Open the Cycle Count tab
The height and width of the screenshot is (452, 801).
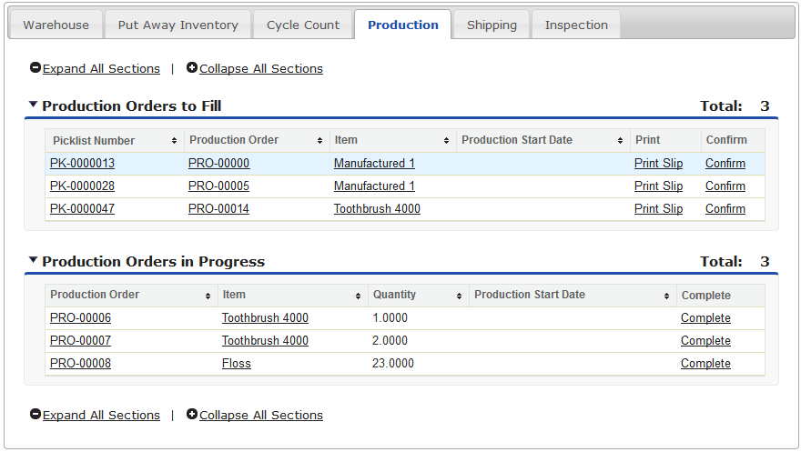point(303,25)
